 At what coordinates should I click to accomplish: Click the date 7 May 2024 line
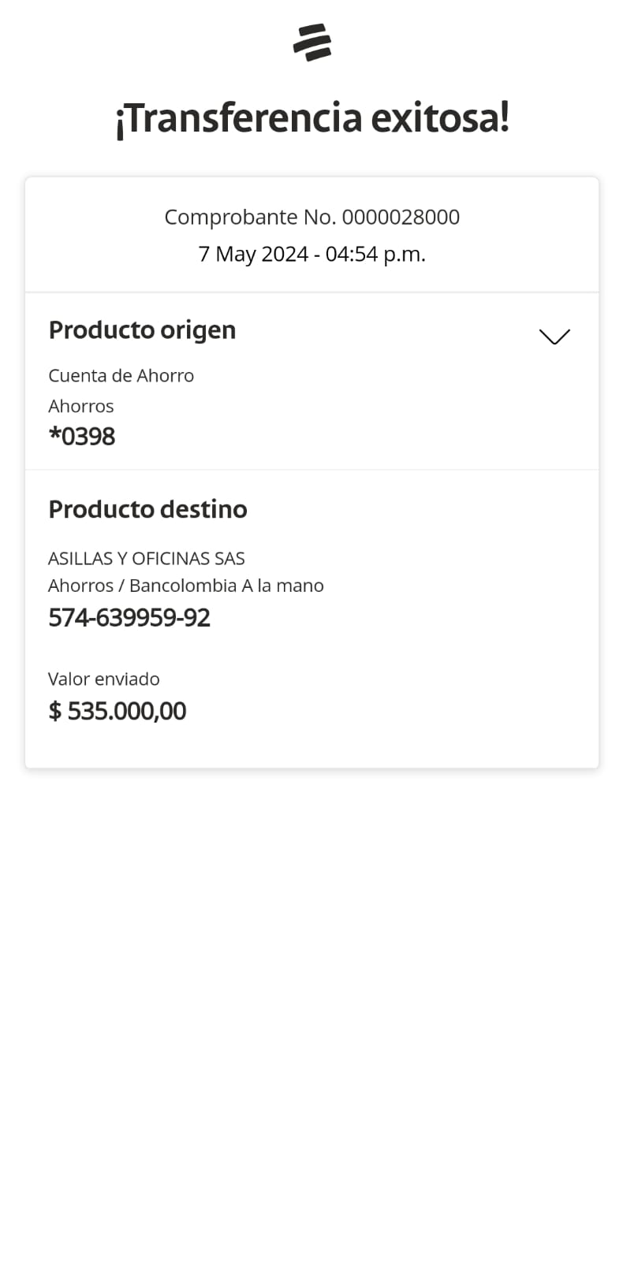(x=252, y=254)
